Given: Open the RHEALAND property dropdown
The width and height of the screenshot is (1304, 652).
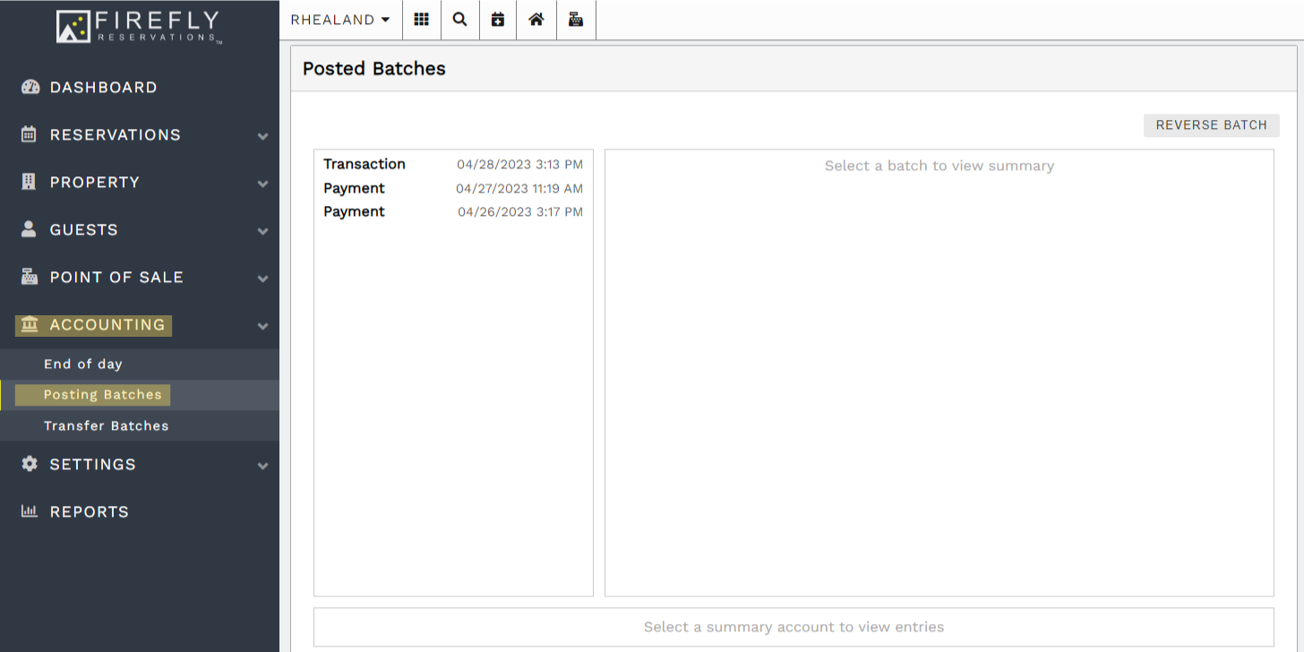Looking at the screenshot, I should (x=340, y=20).
